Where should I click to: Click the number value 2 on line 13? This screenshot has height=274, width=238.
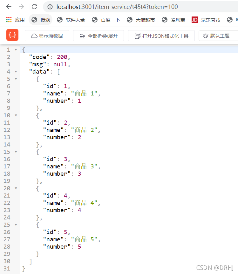(79, 137)
